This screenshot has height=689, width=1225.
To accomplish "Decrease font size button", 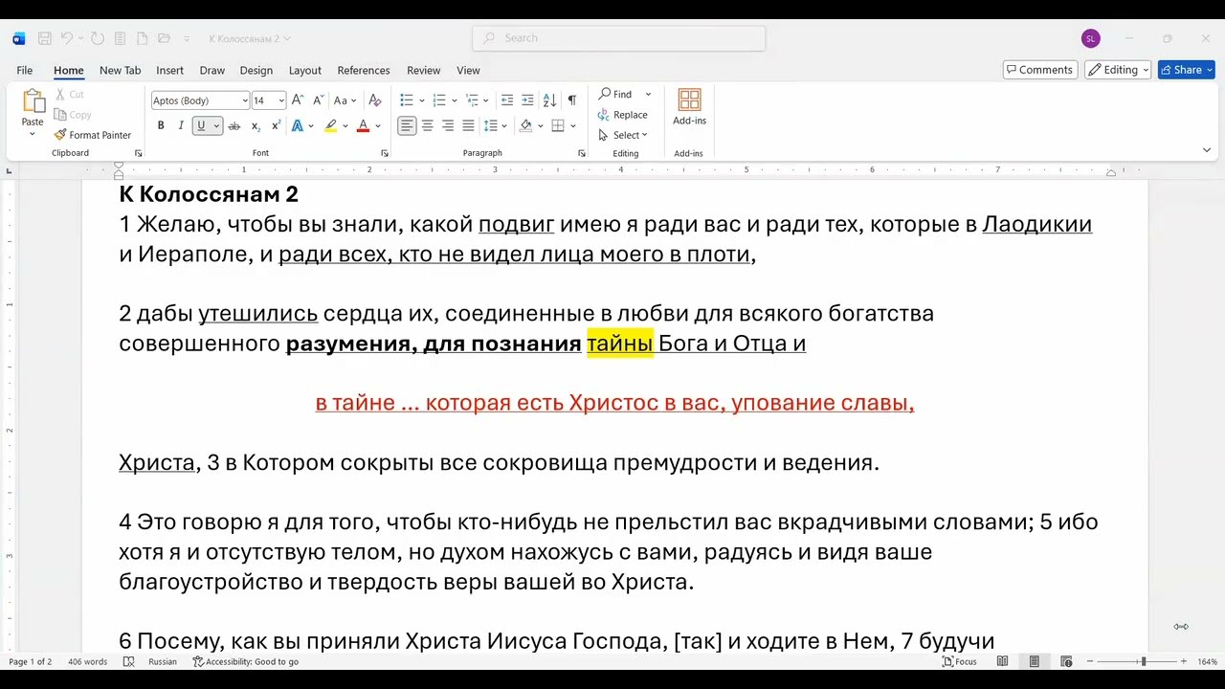I will [x=318, y=100].
